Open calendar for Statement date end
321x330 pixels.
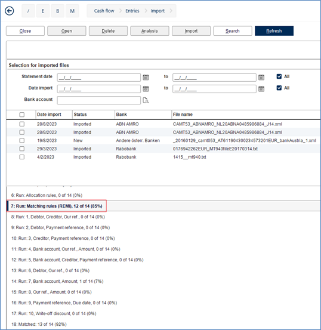(x=261, y=77)
